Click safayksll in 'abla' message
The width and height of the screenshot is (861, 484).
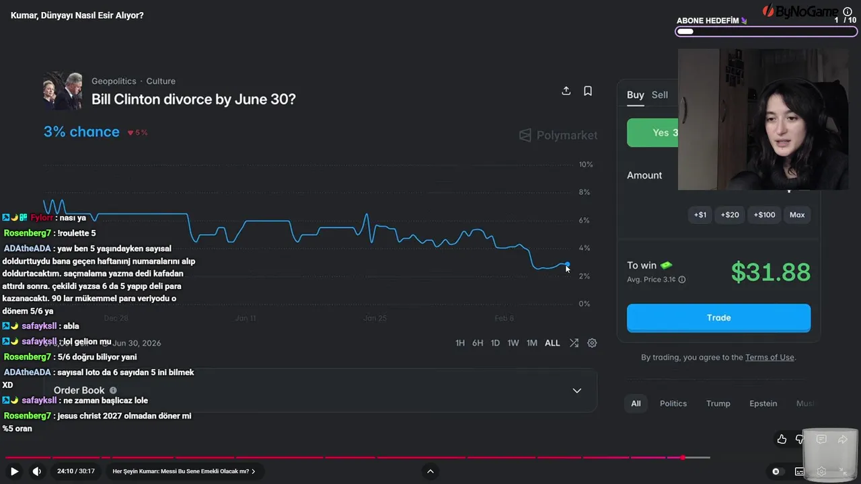(40, 326)
